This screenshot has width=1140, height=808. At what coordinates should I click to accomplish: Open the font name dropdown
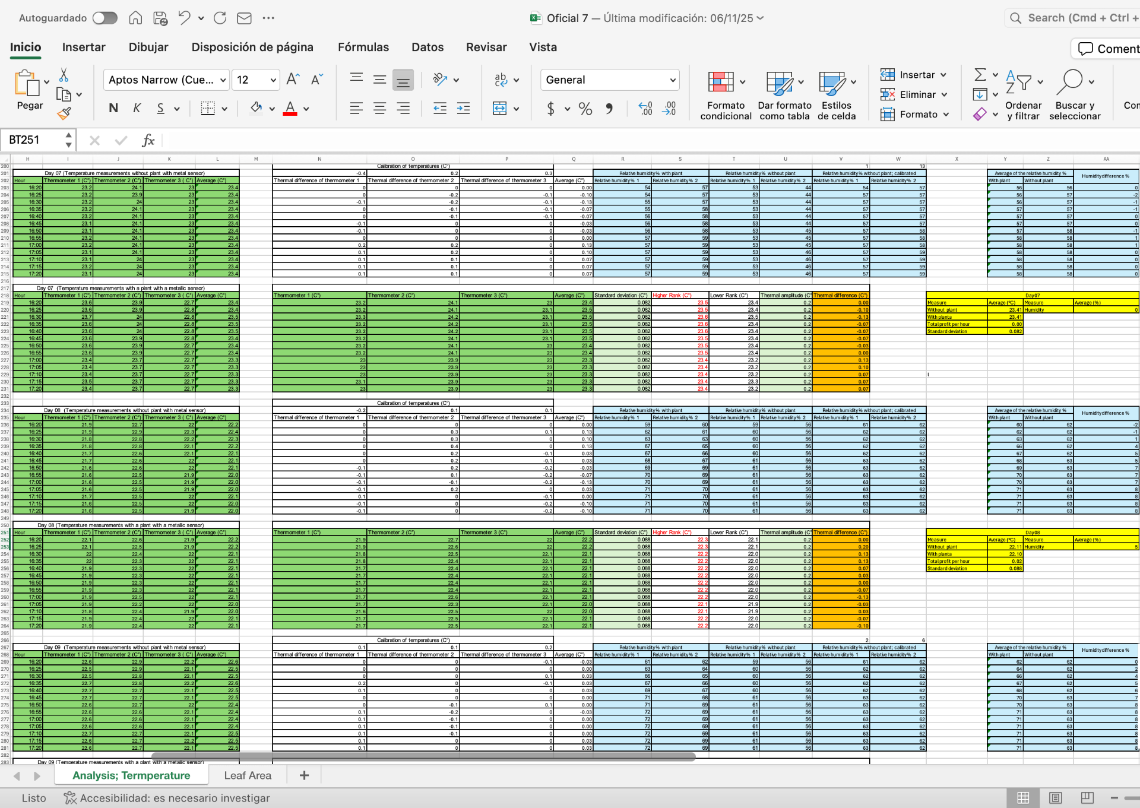click(x=223, y=80)
